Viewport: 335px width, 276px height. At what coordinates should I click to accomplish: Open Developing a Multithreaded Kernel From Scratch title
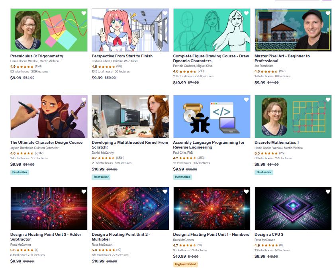click(130, 145)
